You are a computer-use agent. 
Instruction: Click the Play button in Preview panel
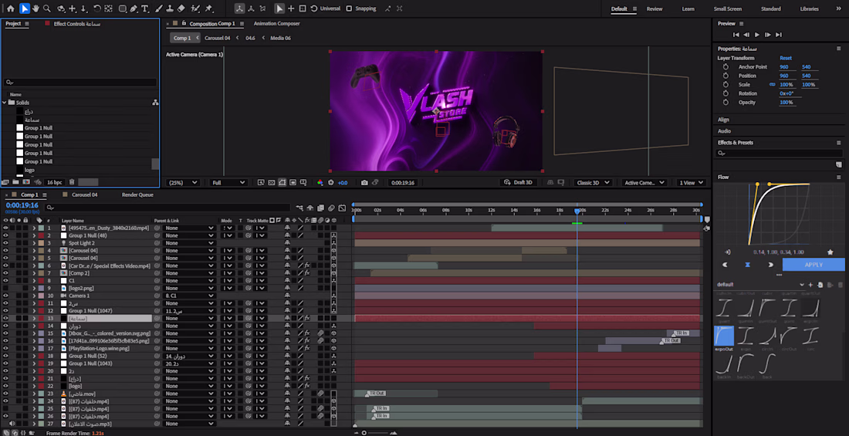tap(757, 35)
